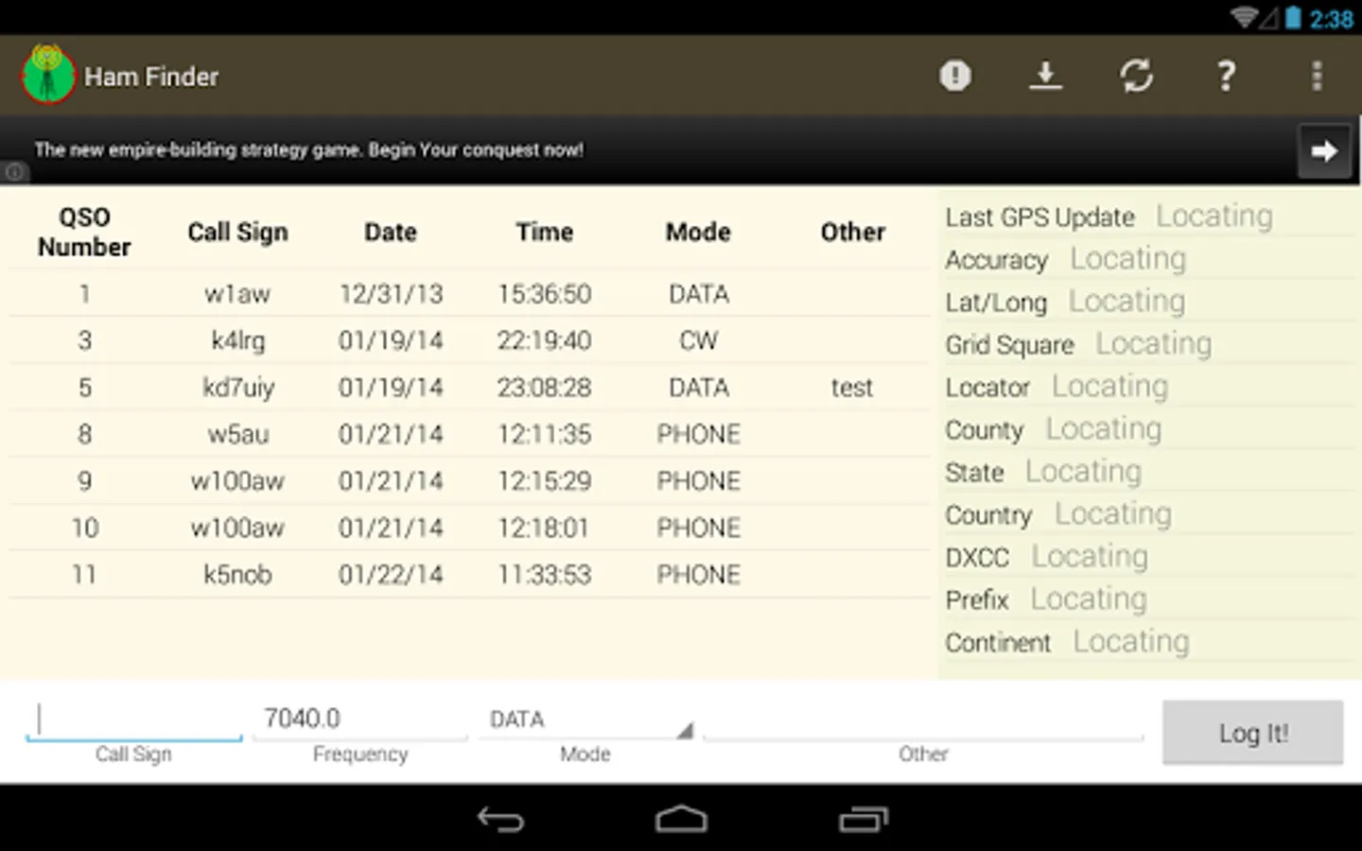Viewport: 1362px width, 851px height.
Task: Tap the Last GPS Update row
Action: coord(1148,217)
